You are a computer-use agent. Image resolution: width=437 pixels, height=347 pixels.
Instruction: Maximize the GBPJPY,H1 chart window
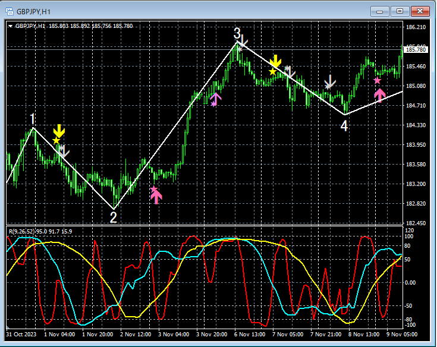(400, 11)
